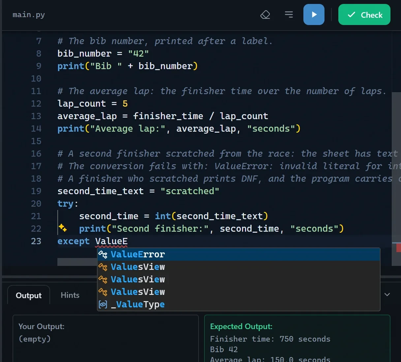This screenshot has height=362, width=401.
Task: Click line number 14 in the gutter
Action: click(36, 129)
